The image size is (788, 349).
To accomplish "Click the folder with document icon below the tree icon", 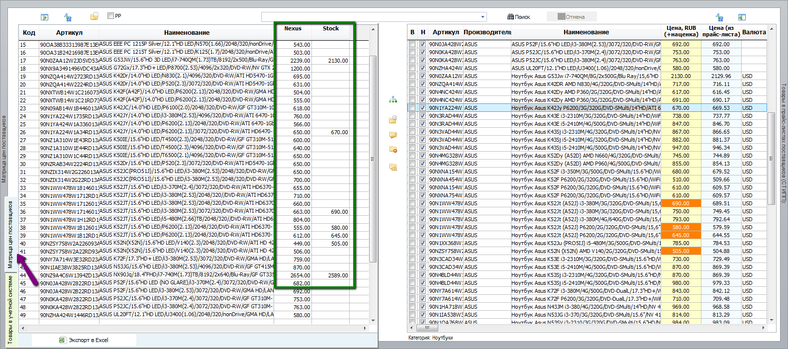I will [x=393, y=119].
